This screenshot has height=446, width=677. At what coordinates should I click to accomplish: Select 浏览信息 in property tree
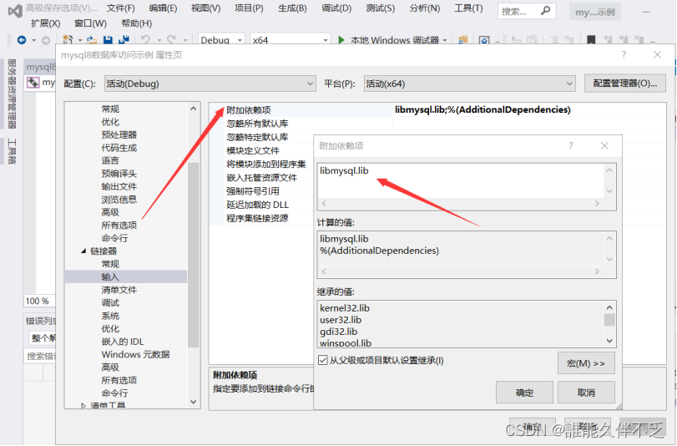pyautogui.click(x=119, y=200)
